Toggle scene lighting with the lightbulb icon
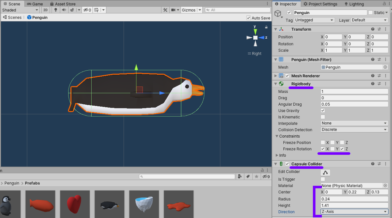The width and height of the screenshot is (392, 218). pyautogui.click(x=56, y=10)
